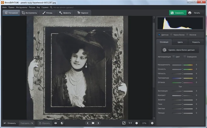The width and height of the screenshot is (207, 128).
Task: Click the open folder icon below photo
Action: (x=93, y=123)
